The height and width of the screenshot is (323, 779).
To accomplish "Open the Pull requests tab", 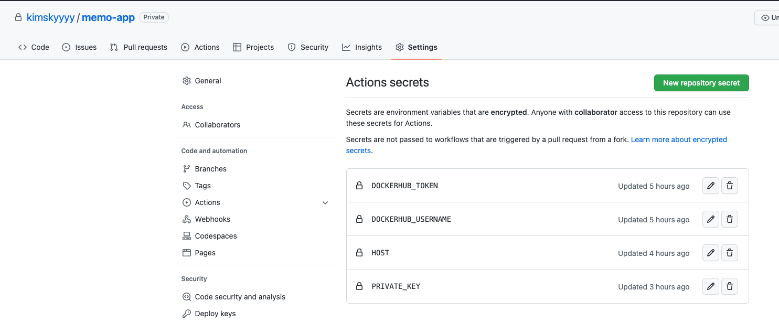I will (x=138, y=47).
